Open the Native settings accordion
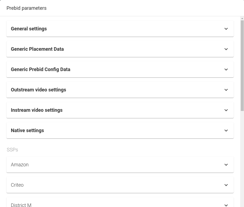Screen dimensions: 244x207 (120, 130)
